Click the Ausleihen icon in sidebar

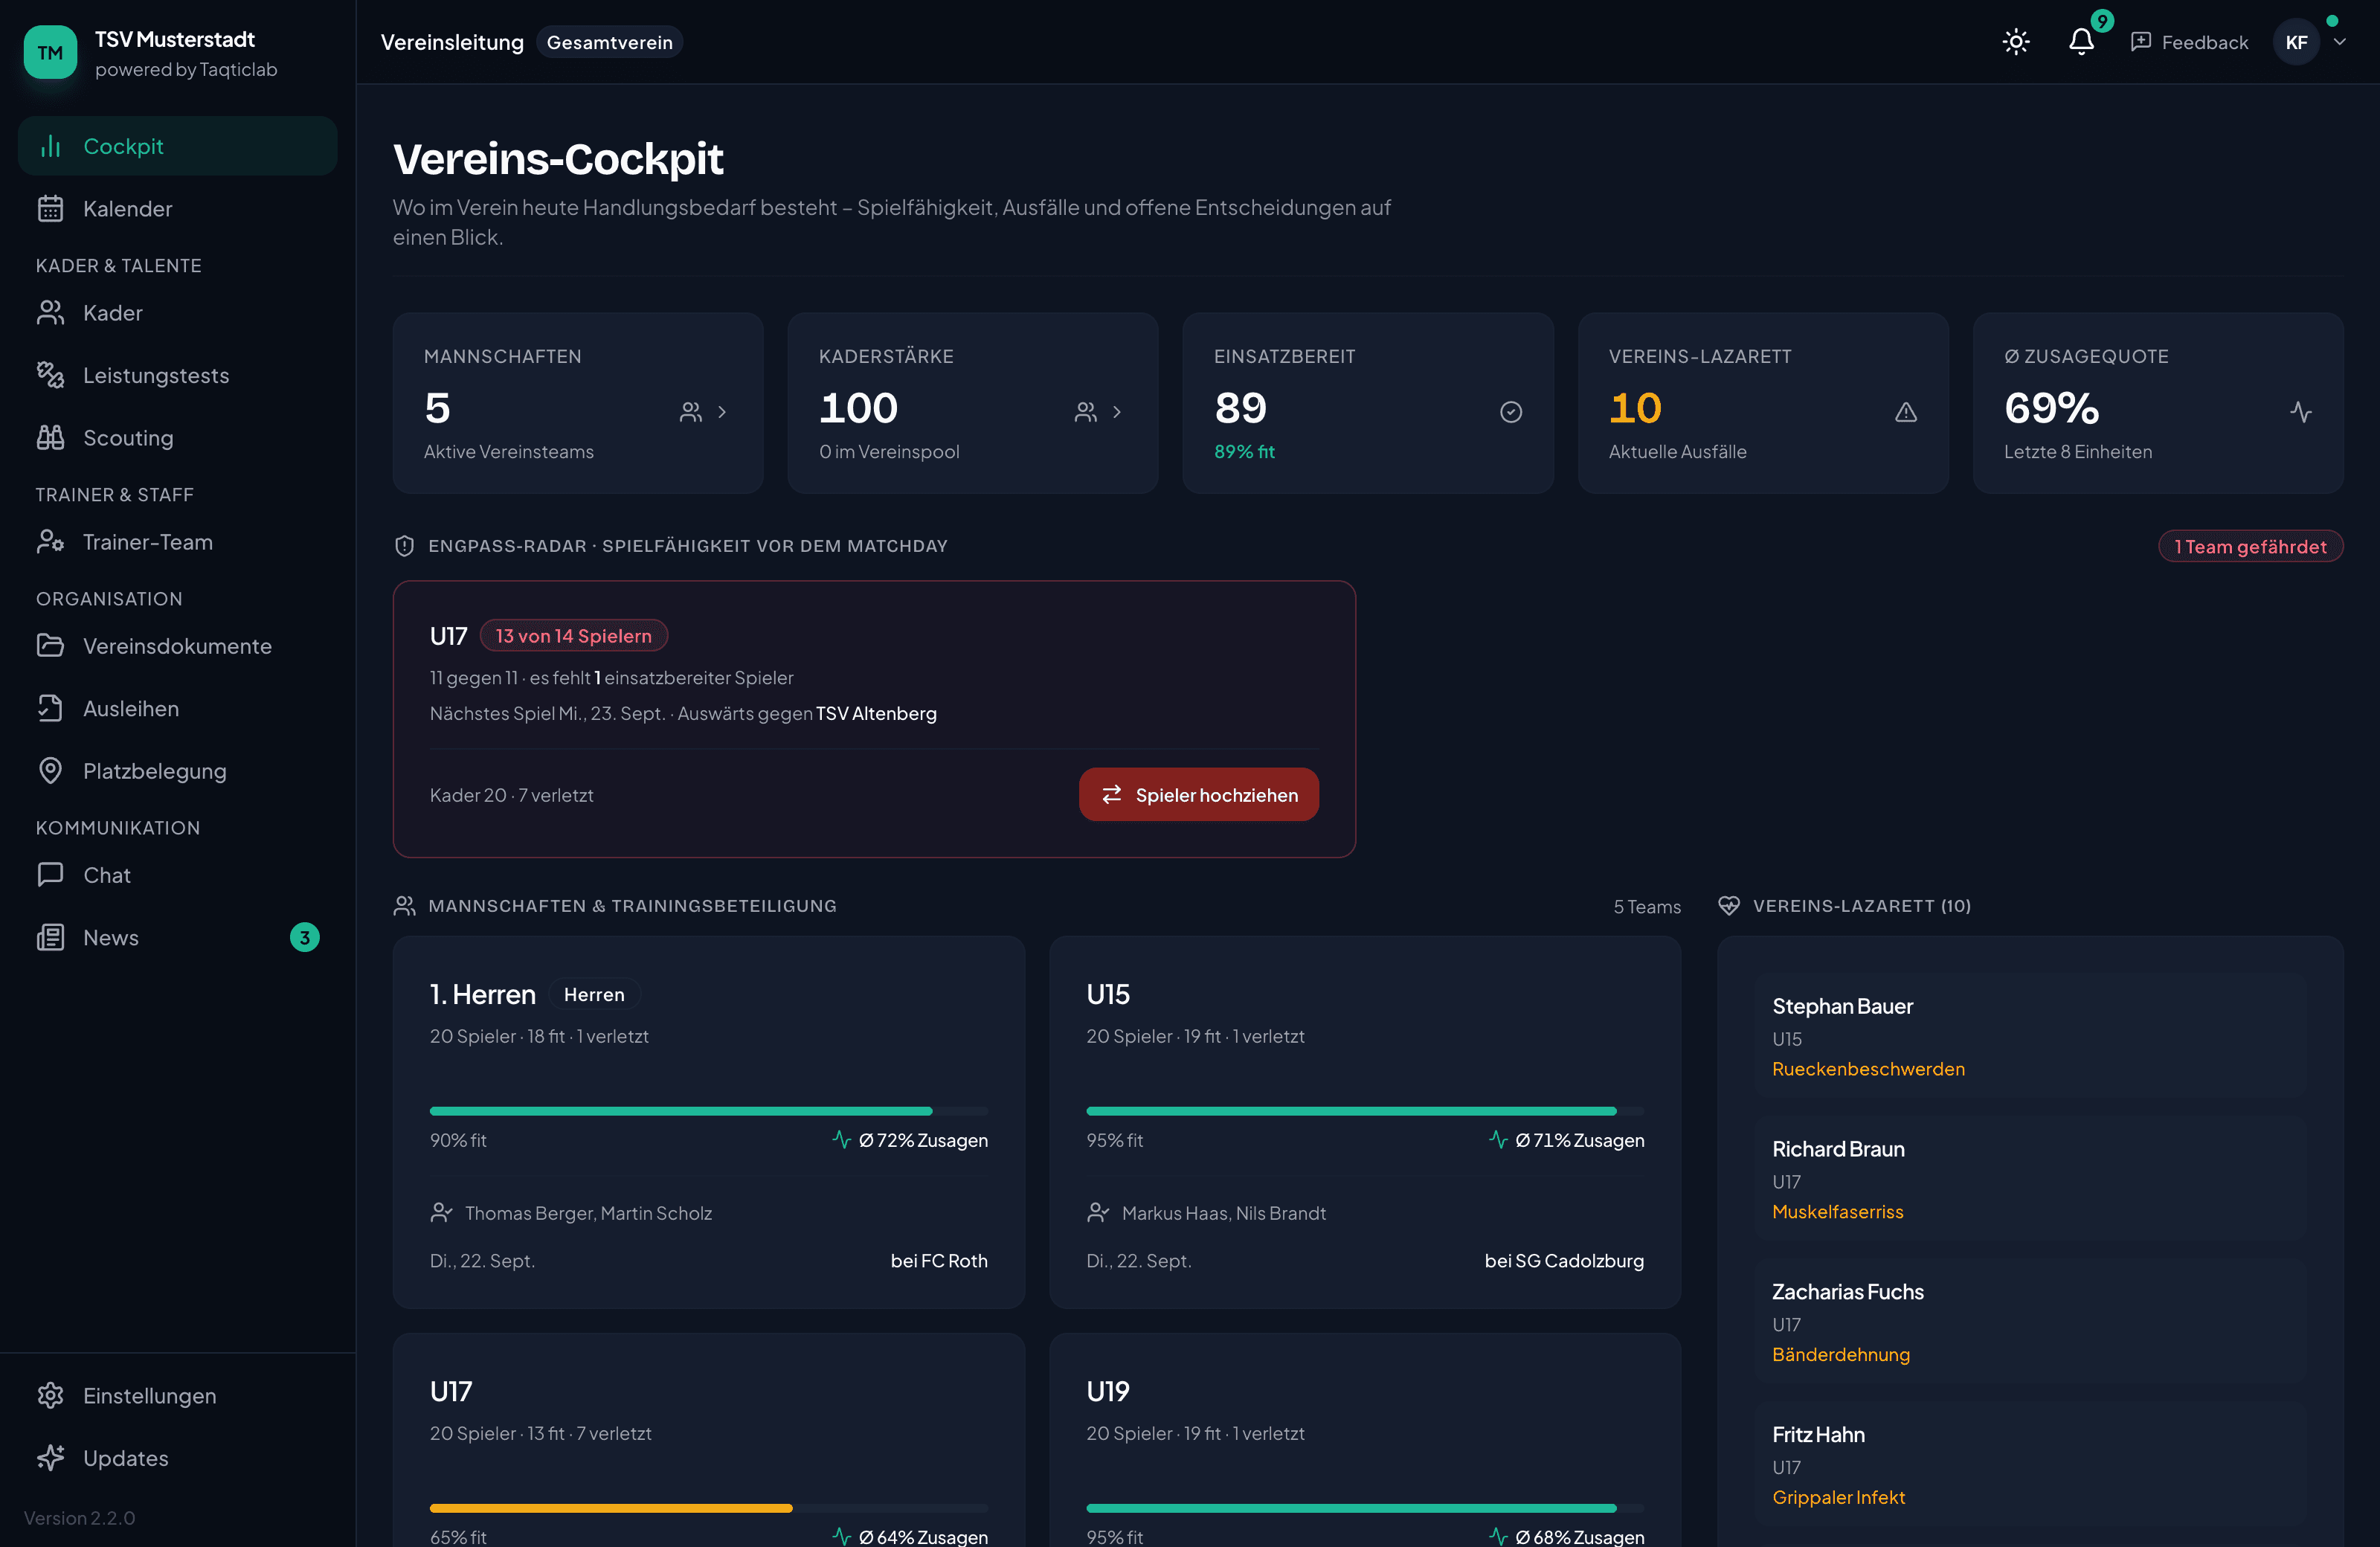point(50,708)
